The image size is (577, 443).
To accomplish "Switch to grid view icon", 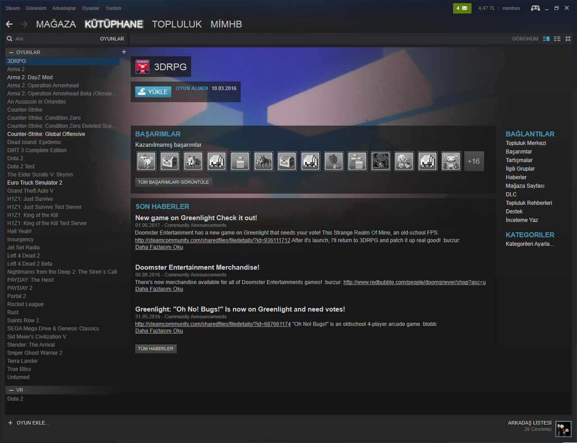I will tap(568, 39).
